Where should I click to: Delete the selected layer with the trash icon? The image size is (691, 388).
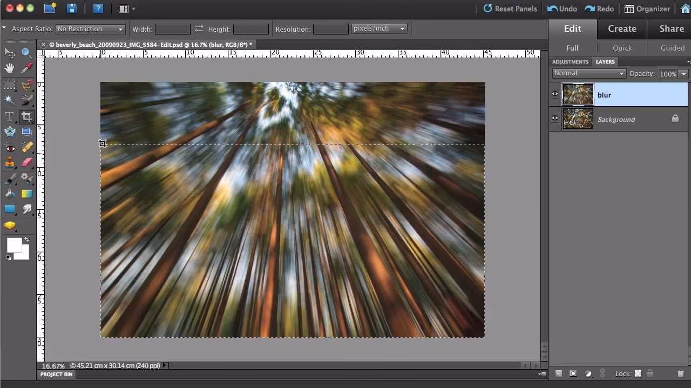point(681,373)
